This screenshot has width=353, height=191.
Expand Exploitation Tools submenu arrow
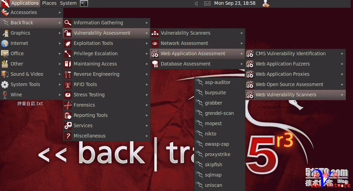pos(147,43)
